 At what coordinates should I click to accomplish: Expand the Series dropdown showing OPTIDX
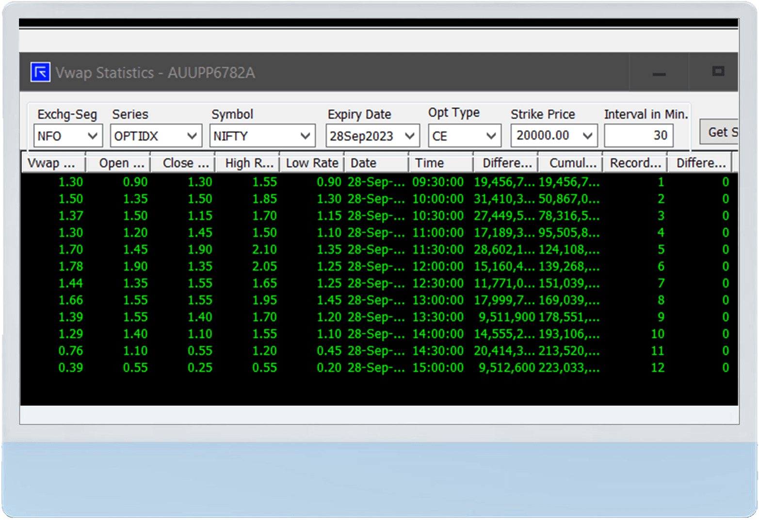pyautogui.click(x=192, y=136)
